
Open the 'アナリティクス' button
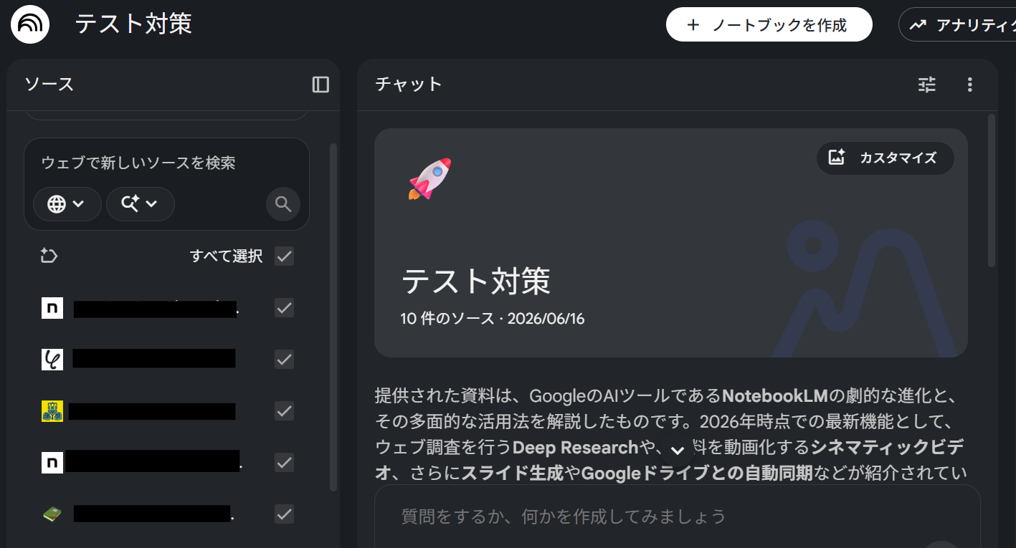point(958,25)
